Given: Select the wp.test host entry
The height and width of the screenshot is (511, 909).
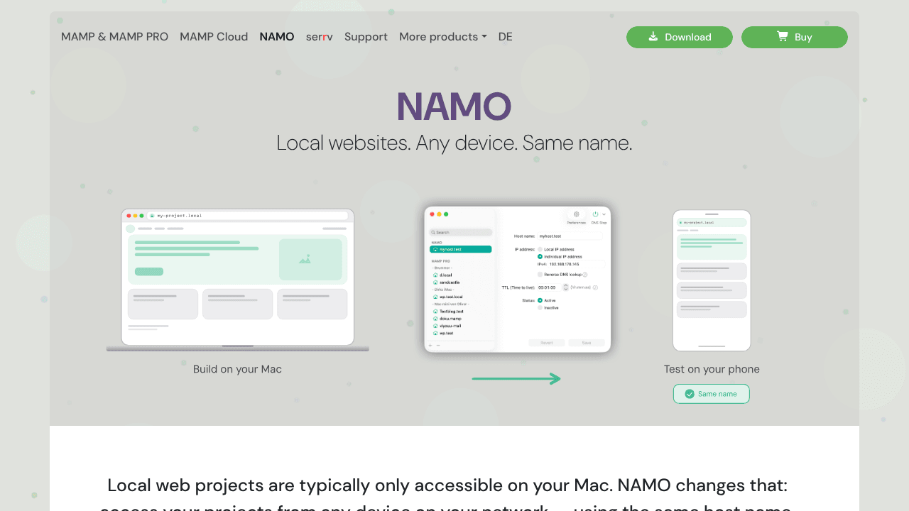Looking at the screenshot, I should (x=446, y=333).
